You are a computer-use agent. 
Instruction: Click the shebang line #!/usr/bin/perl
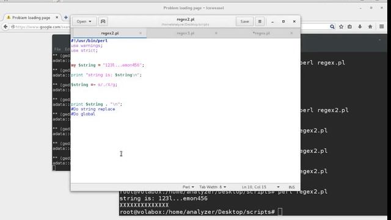89,41
